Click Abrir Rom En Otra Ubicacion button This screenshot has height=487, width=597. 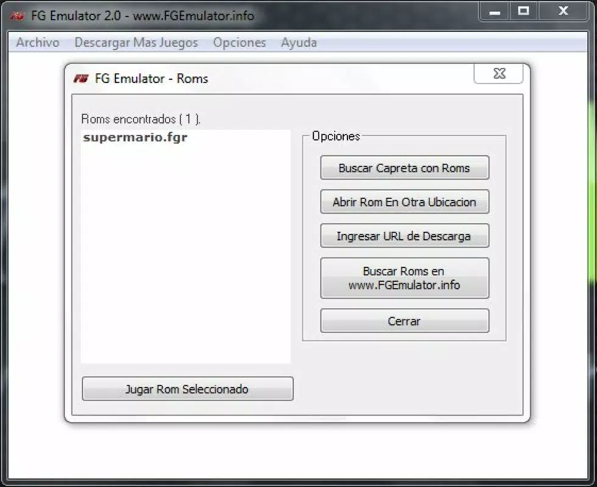[404, 201]
